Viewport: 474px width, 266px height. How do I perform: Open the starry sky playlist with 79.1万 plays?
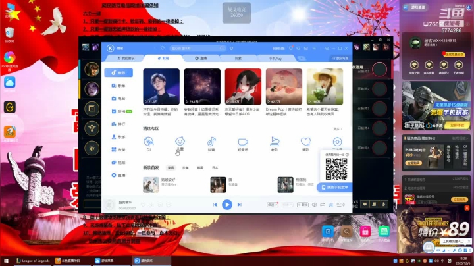point(202,87)
